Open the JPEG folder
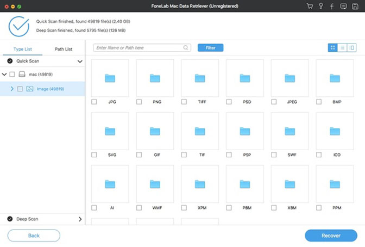Viewport: 365px width, 247px height. [290, 78]
